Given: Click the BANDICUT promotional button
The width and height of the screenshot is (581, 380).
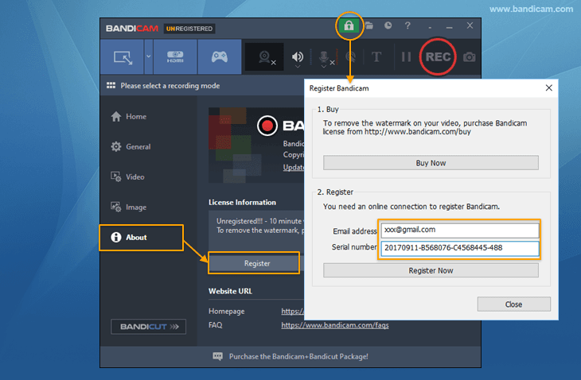Looking at the screenshot, I should [x=148, y=327].
